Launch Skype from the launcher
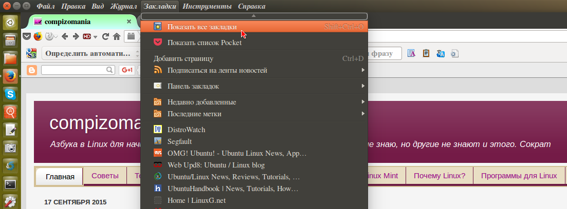This screenshot has height=209, width=567. pyautogui.click(x=10, y=94)
